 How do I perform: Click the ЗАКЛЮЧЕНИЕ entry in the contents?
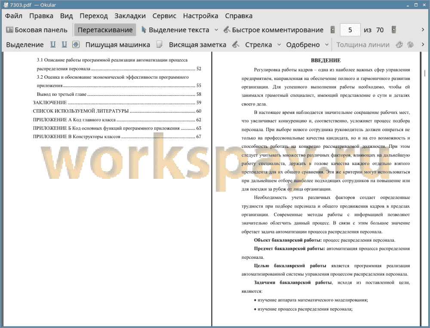[x=117, y=103]
